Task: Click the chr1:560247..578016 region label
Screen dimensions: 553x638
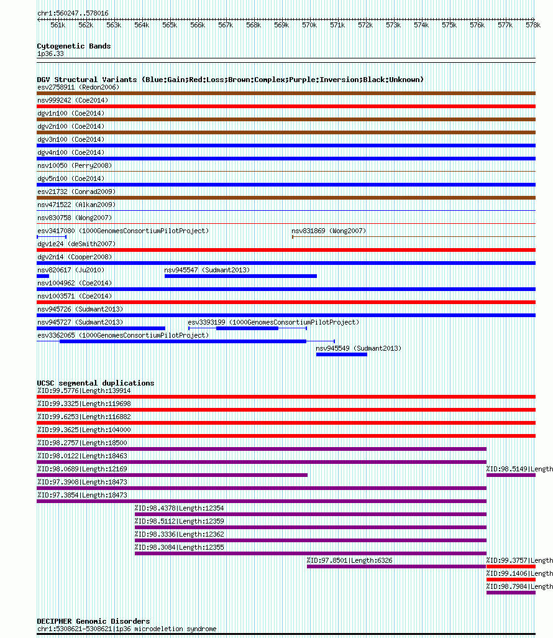Action: (73, 13)
